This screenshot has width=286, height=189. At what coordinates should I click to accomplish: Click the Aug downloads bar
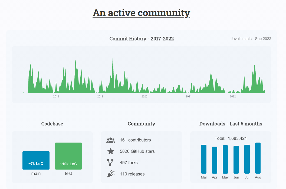(258, 158)
